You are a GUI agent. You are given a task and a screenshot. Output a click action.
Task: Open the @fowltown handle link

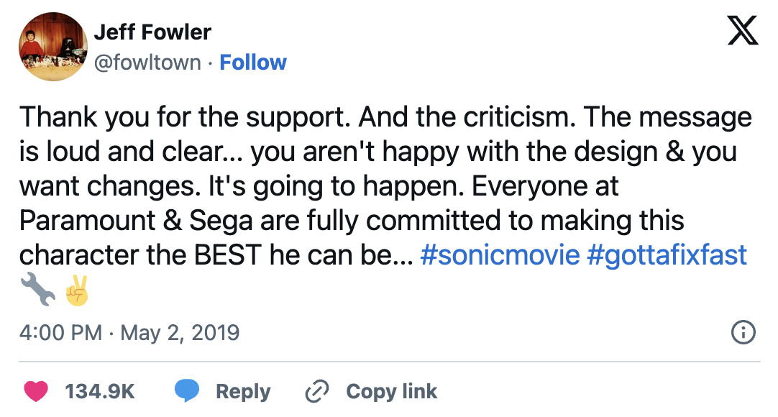[147, 63]
